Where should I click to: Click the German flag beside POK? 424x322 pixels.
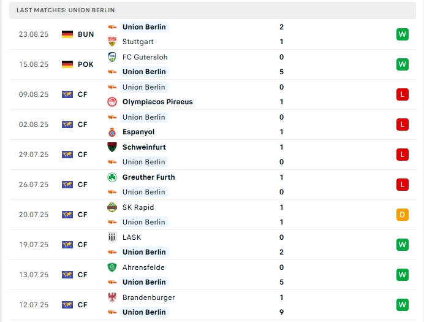point(67,64)
